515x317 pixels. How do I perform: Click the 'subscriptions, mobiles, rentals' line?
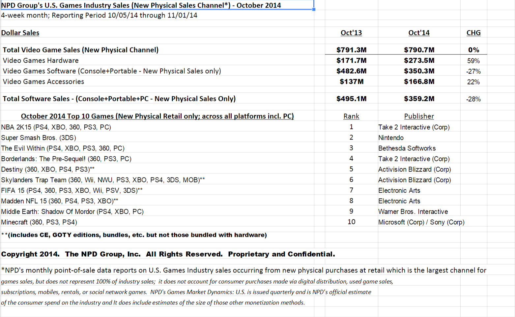[186, 292]
